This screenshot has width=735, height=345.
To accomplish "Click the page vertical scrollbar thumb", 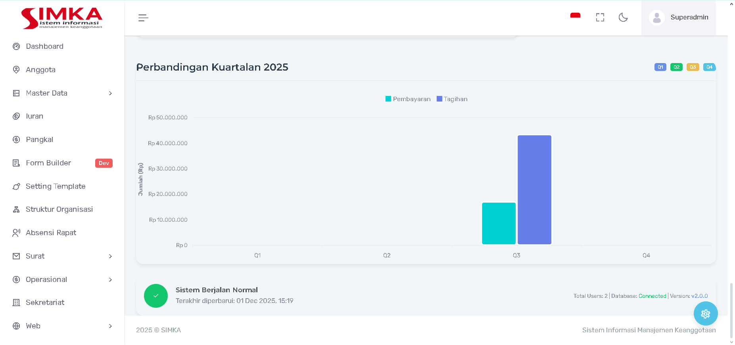I will (x=731, y=310).
